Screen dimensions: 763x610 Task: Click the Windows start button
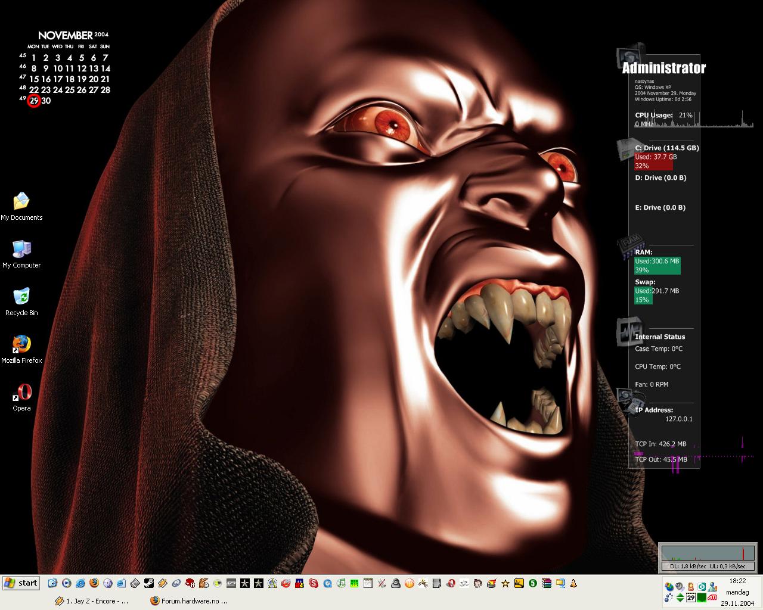pos(21,583)
